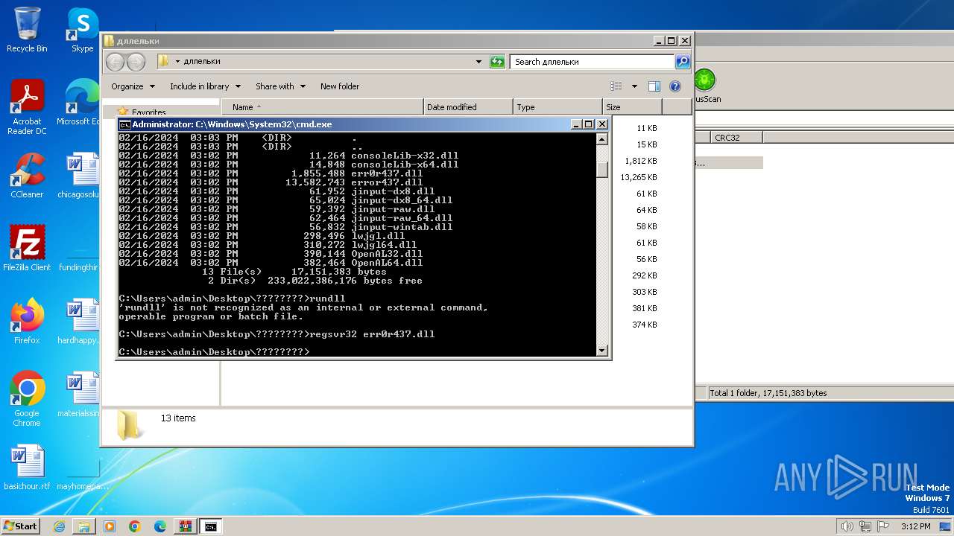Open Chrome from the taskbar
This screenshot has height=536, width=954.
coord(135,526)
